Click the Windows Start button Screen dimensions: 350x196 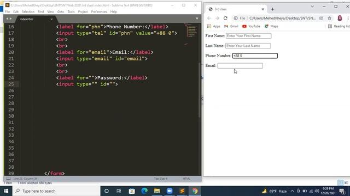pyautogui.click(x=6, y=191)
